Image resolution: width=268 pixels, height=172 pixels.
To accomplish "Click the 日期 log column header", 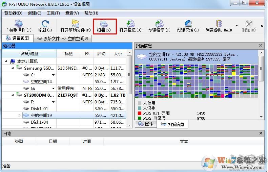I will tap(53, 141).
